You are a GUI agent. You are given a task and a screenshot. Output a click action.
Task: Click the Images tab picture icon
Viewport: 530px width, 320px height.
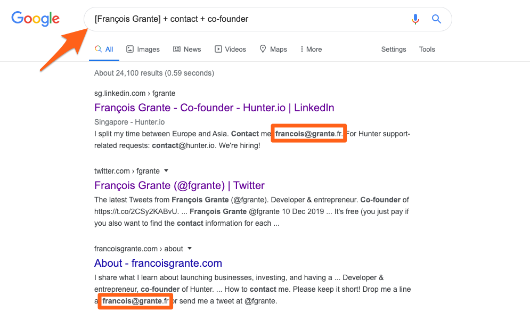(130, 50)
